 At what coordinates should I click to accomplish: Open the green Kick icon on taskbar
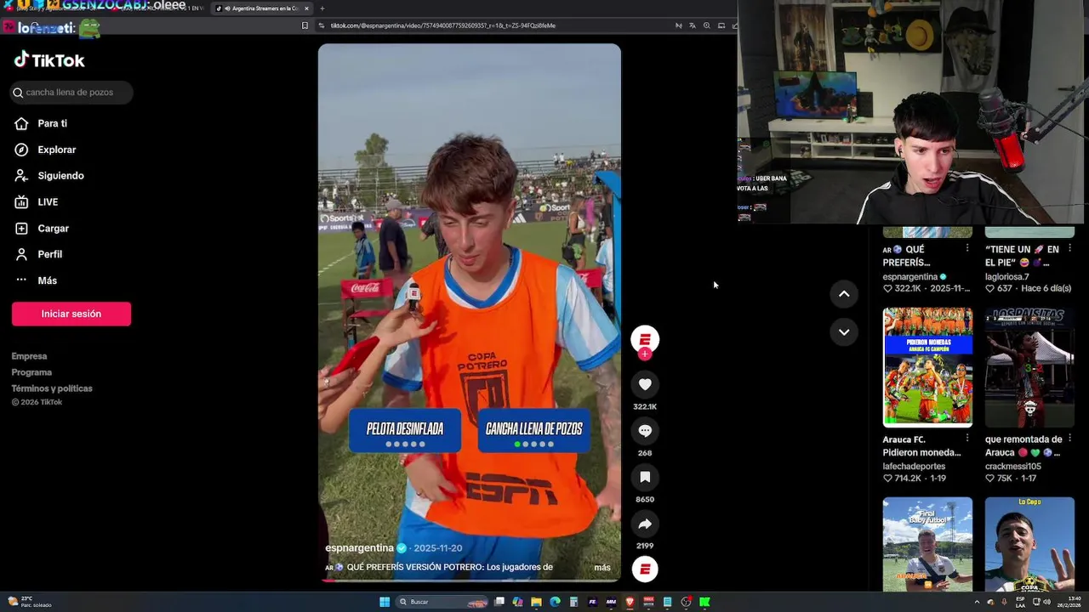[704, 602]
